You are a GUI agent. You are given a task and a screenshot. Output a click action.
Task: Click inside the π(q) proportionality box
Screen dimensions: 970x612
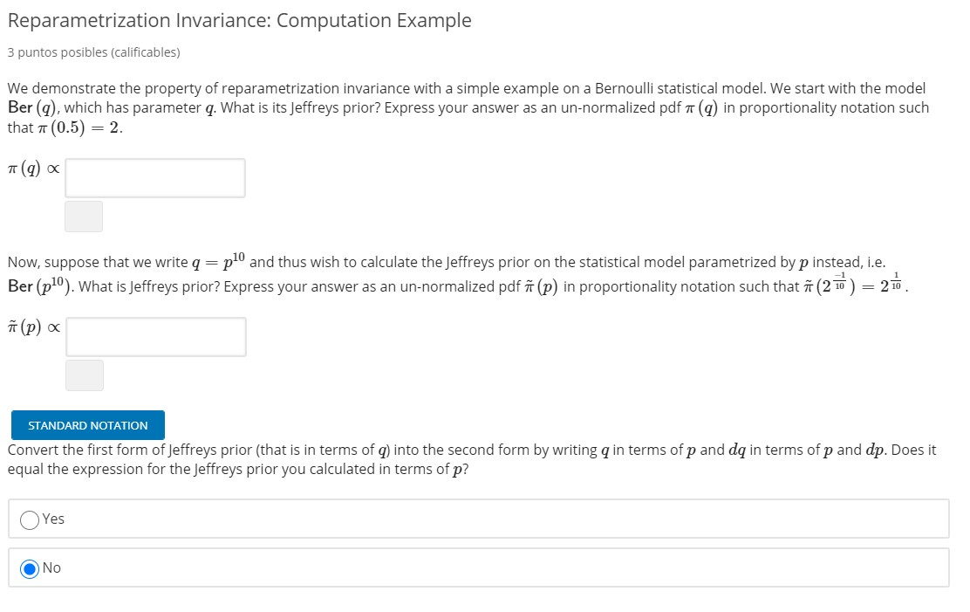(x=155, y=177)
